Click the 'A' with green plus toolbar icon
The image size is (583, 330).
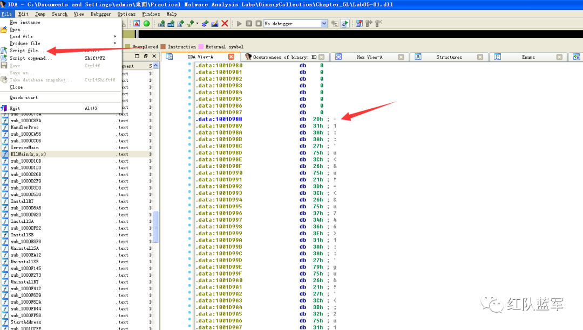point(181,24)
